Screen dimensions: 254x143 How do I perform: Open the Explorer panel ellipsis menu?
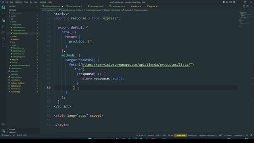click(37, 6)
